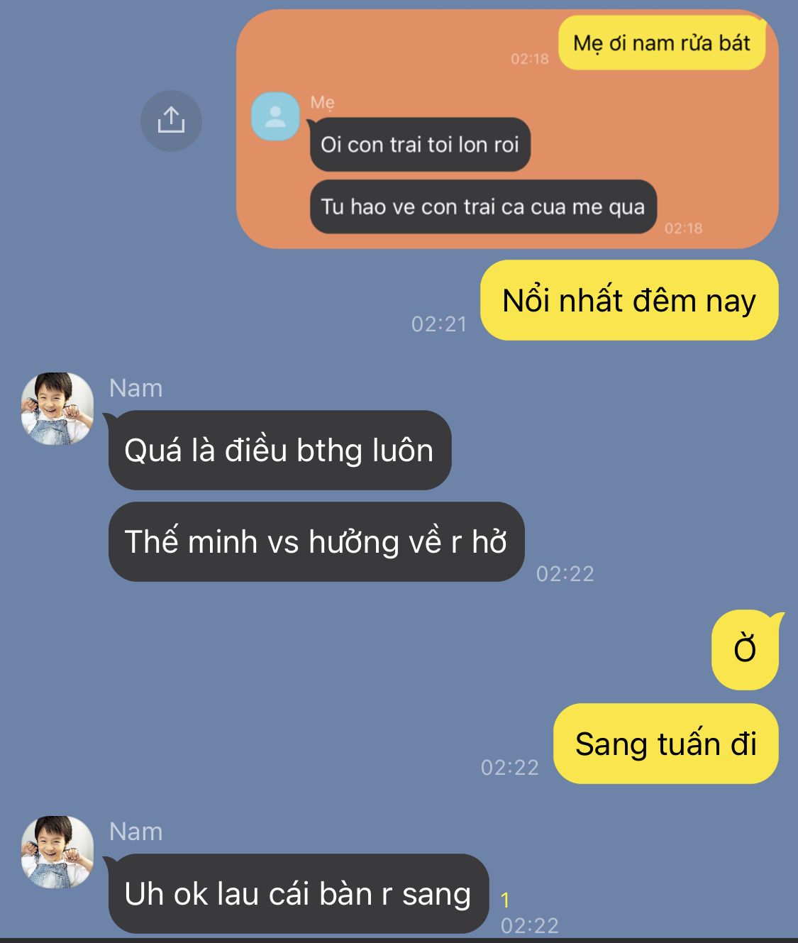Open Nam's avatar beside last message

point(57,852)
